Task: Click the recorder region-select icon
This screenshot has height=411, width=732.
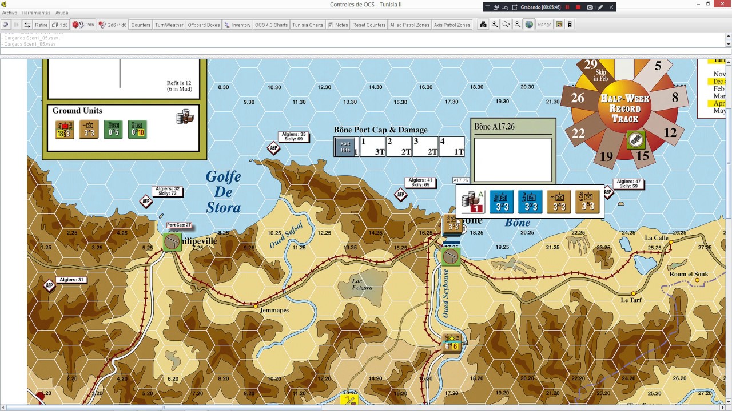Action: (x=506, y=7)
